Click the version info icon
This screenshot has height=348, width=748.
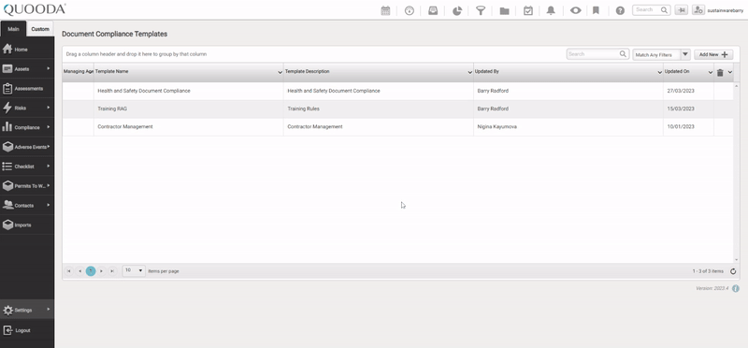736,288
